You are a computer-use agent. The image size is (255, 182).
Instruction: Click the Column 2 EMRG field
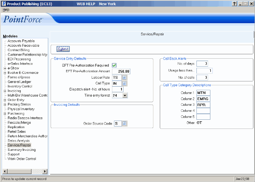click(x=204, y=99)
